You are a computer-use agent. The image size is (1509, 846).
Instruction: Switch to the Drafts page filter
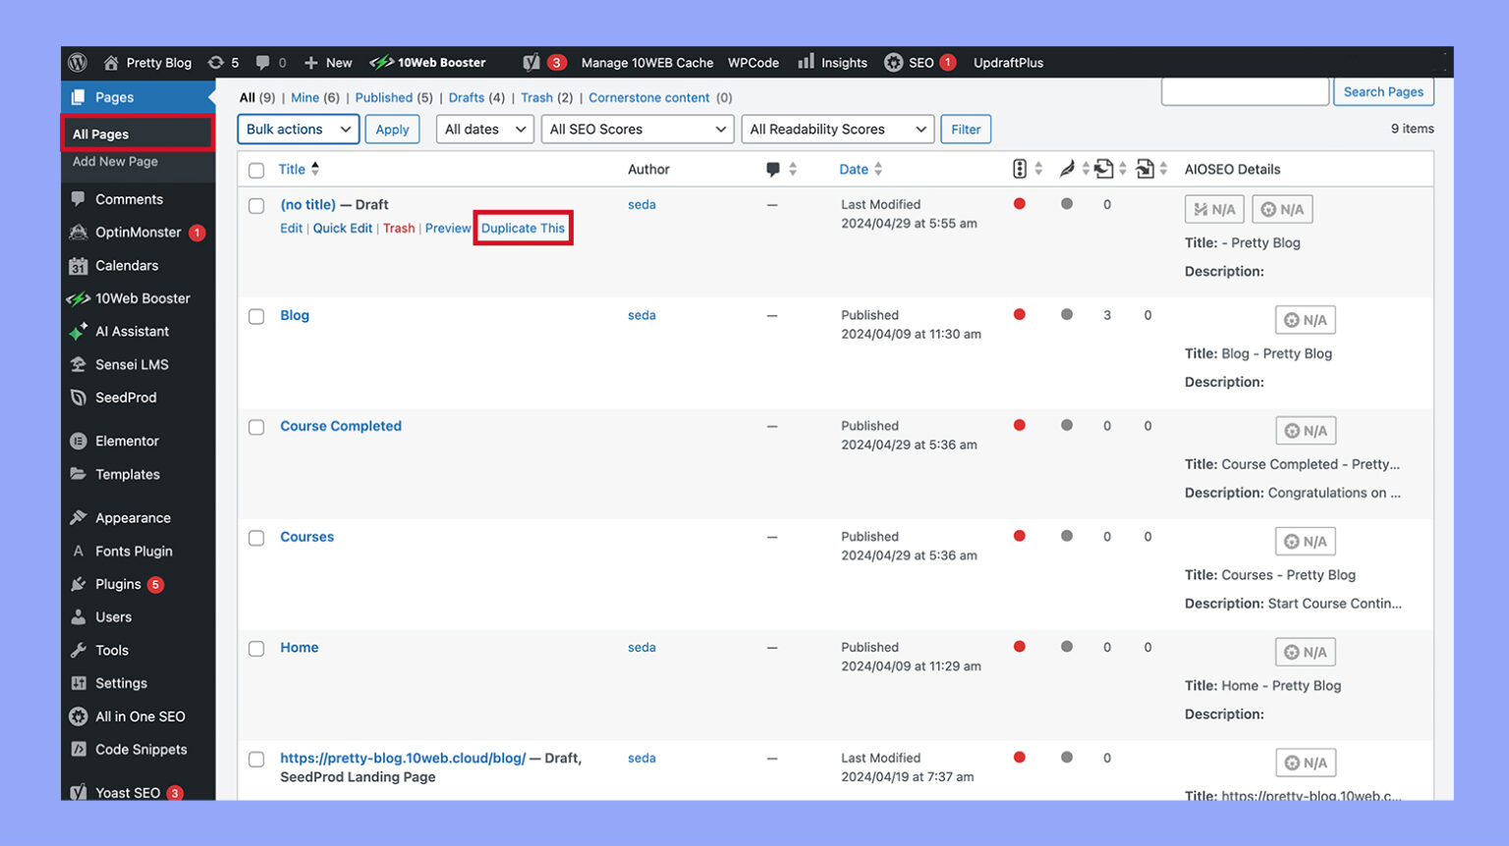[467, 97]
